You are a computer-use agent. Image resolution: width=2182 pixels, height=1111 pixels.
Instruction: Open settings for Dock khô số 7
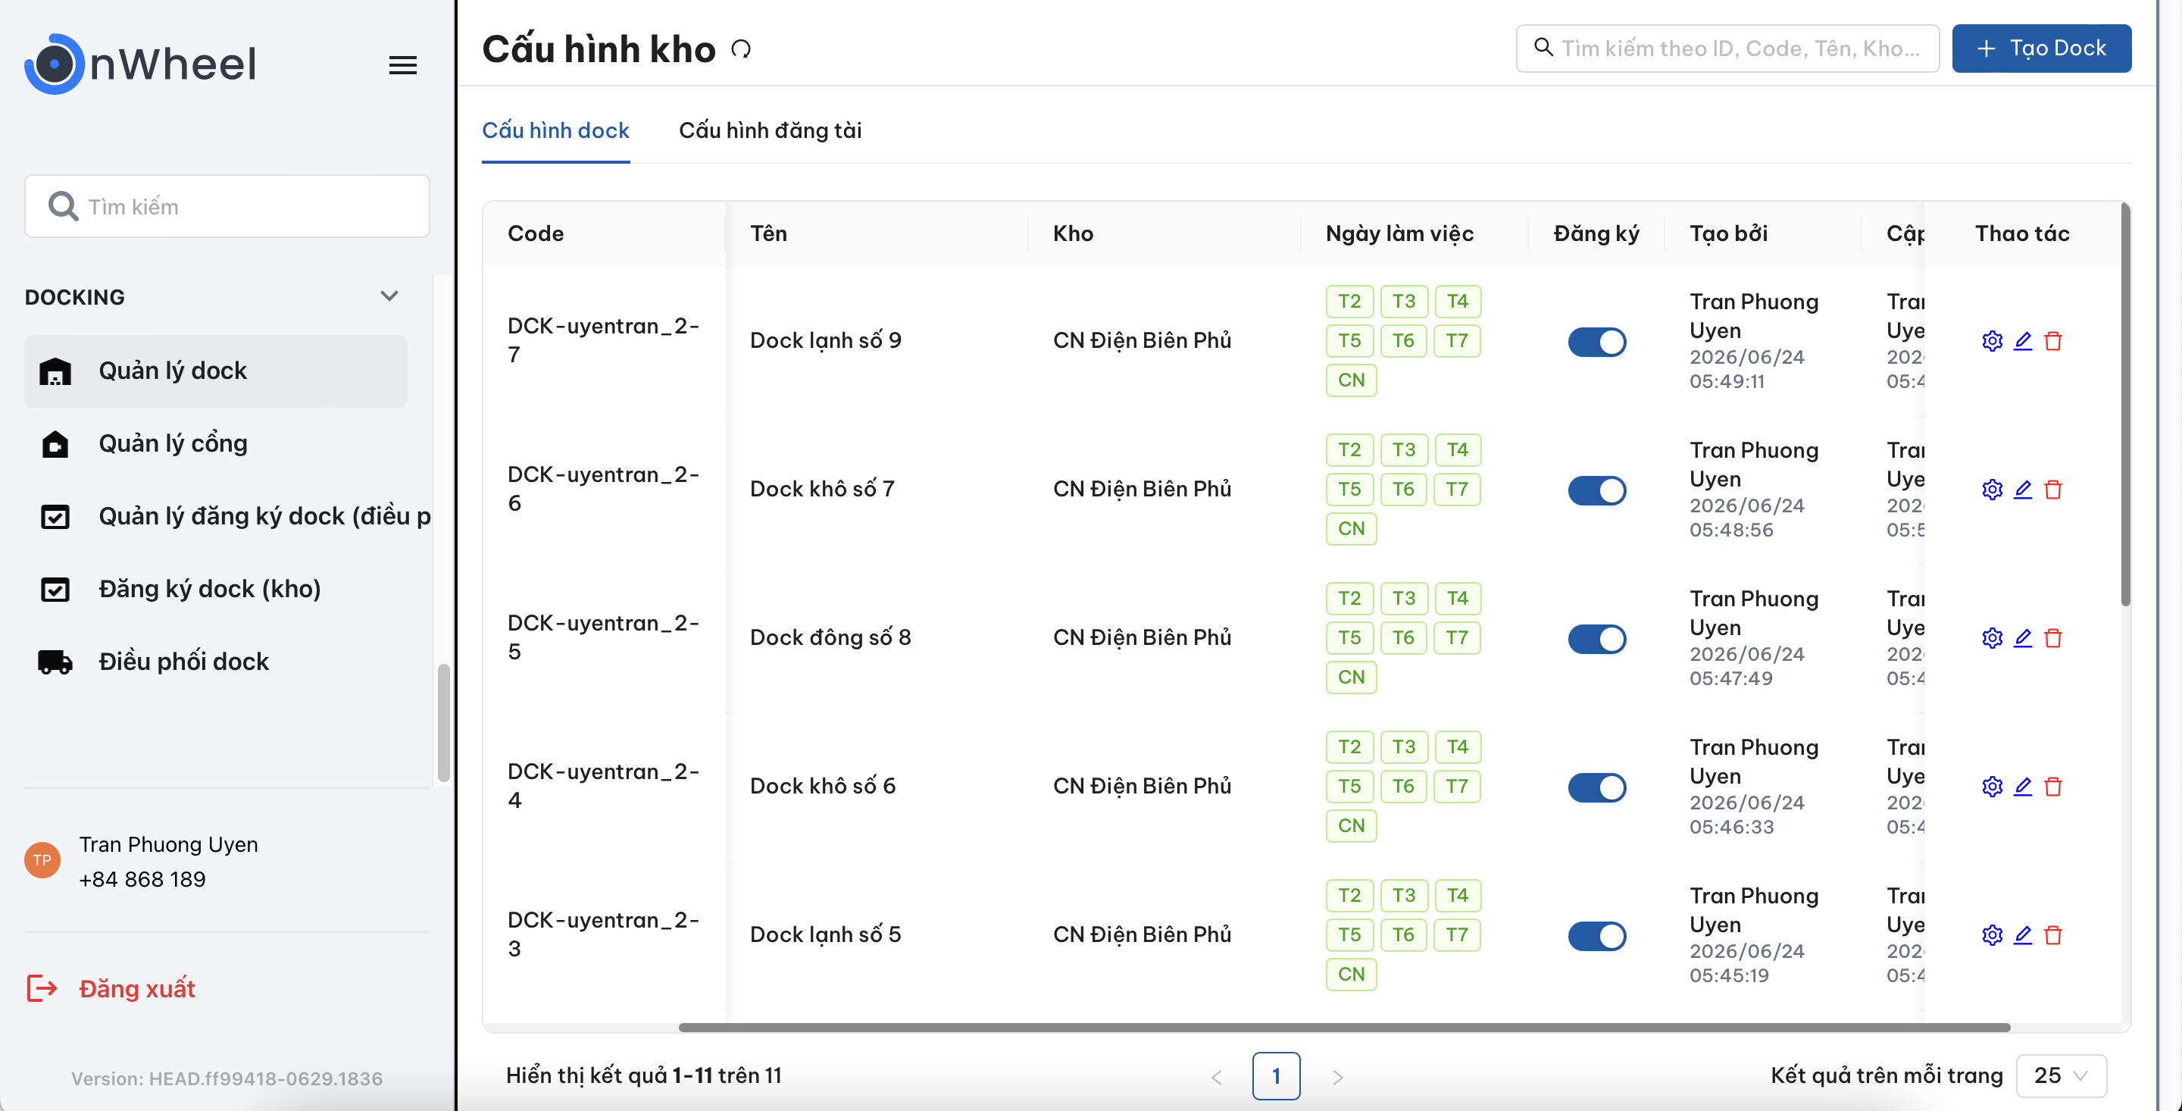1991,489
